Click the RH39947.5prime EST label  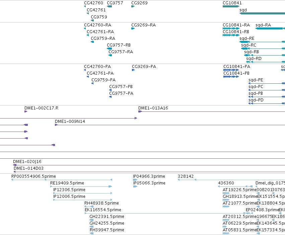[107, 230]
